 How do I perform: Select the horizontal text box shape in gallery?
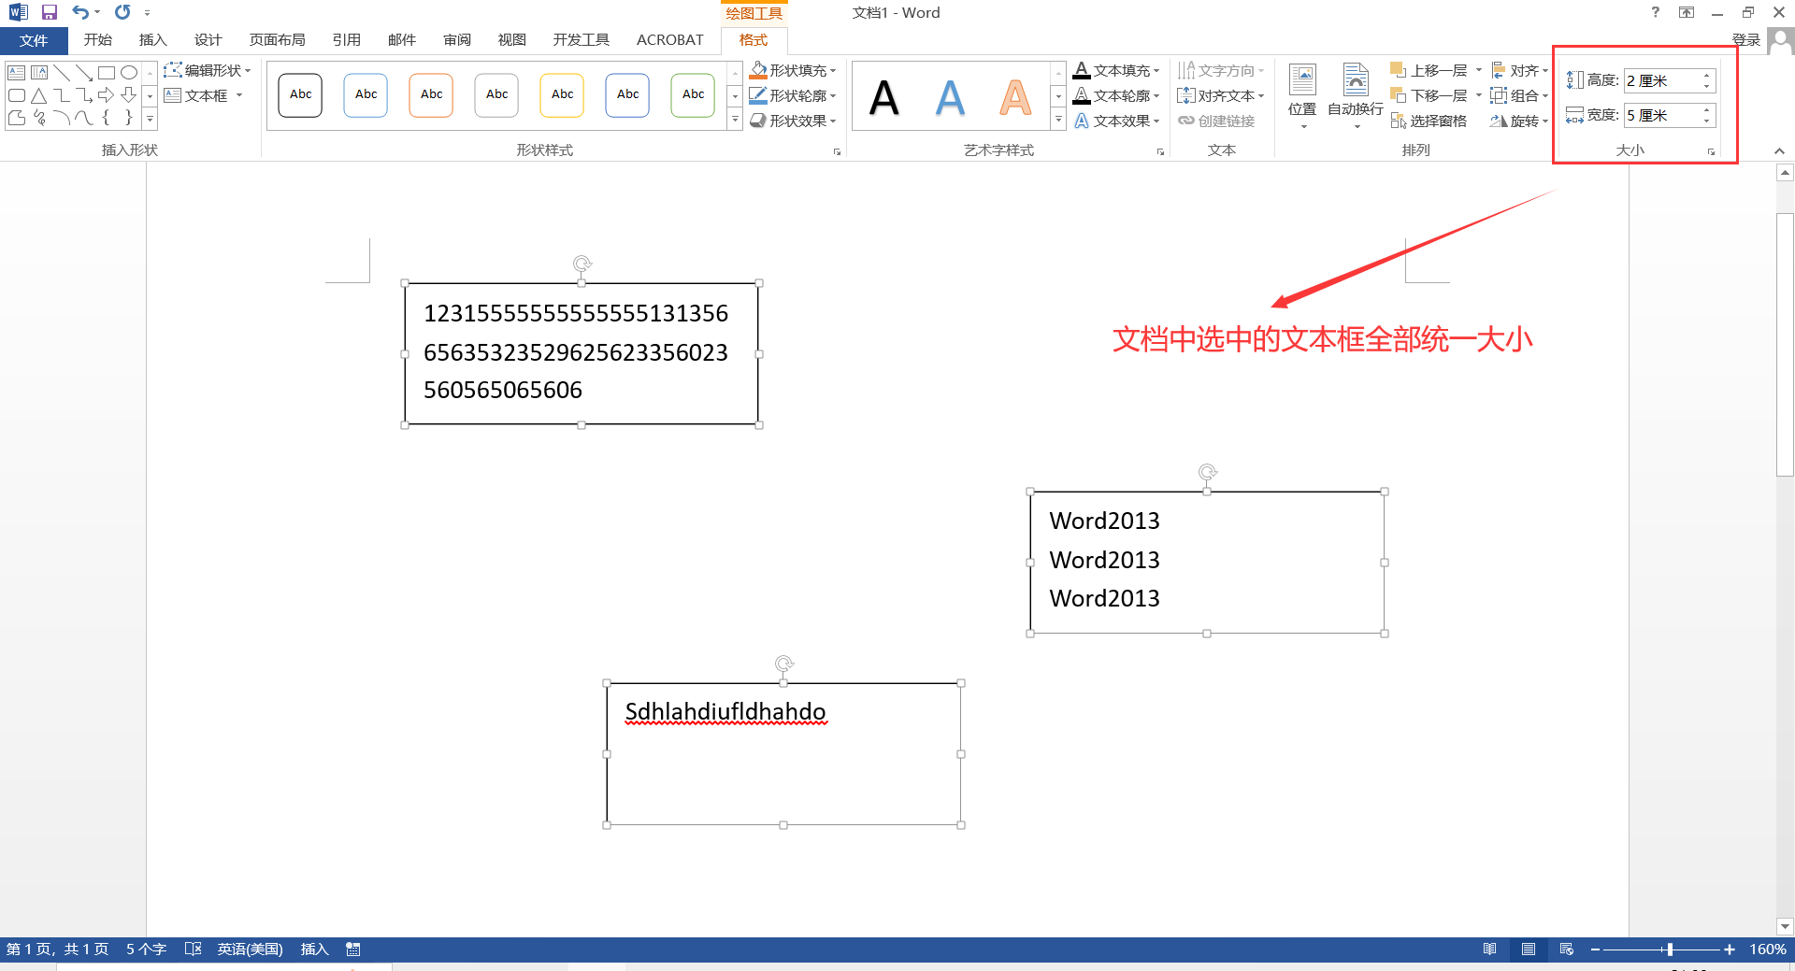tap(16, 72)
